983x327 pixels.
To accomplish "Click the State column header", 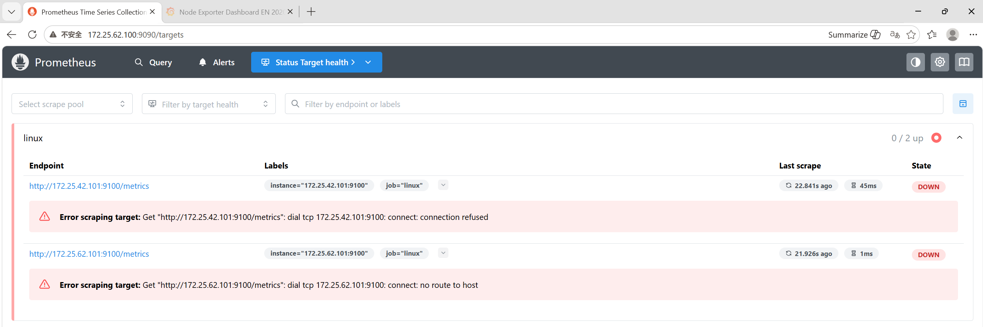I will [x=921, y=165].
